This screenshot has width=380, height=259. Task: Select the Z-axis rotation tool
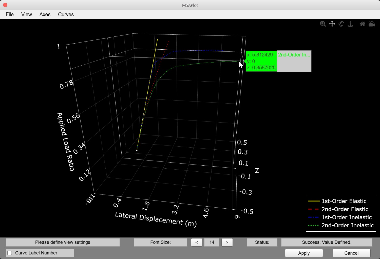pyautogui.click(x=350, y=24)
